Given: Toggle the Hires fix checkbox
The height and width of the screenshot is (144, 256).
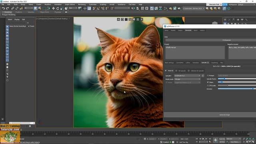Looking at the screenshot, I should coord(166,71).
